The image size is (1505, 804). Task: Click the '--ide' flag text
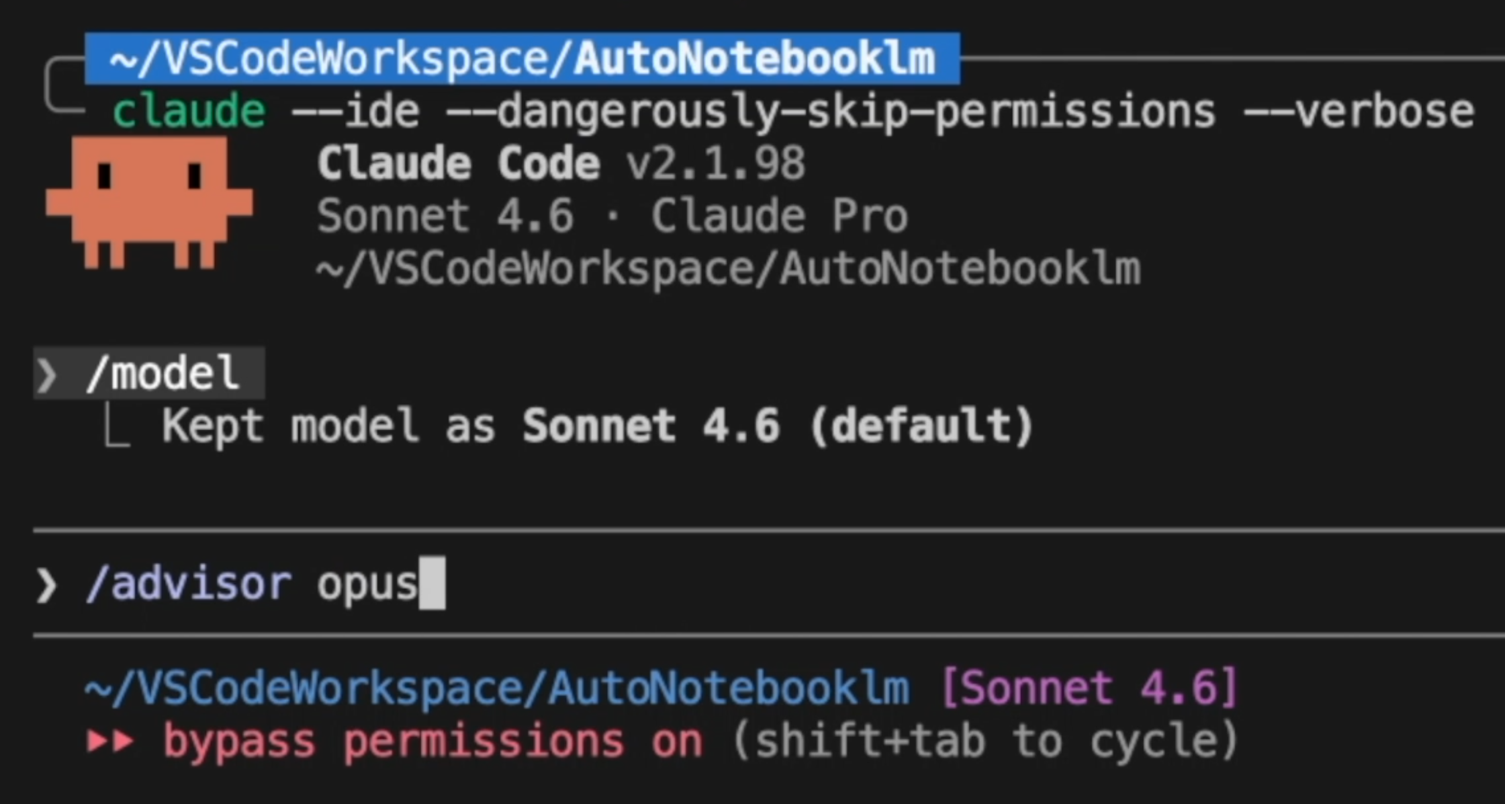tap(356, 111)
